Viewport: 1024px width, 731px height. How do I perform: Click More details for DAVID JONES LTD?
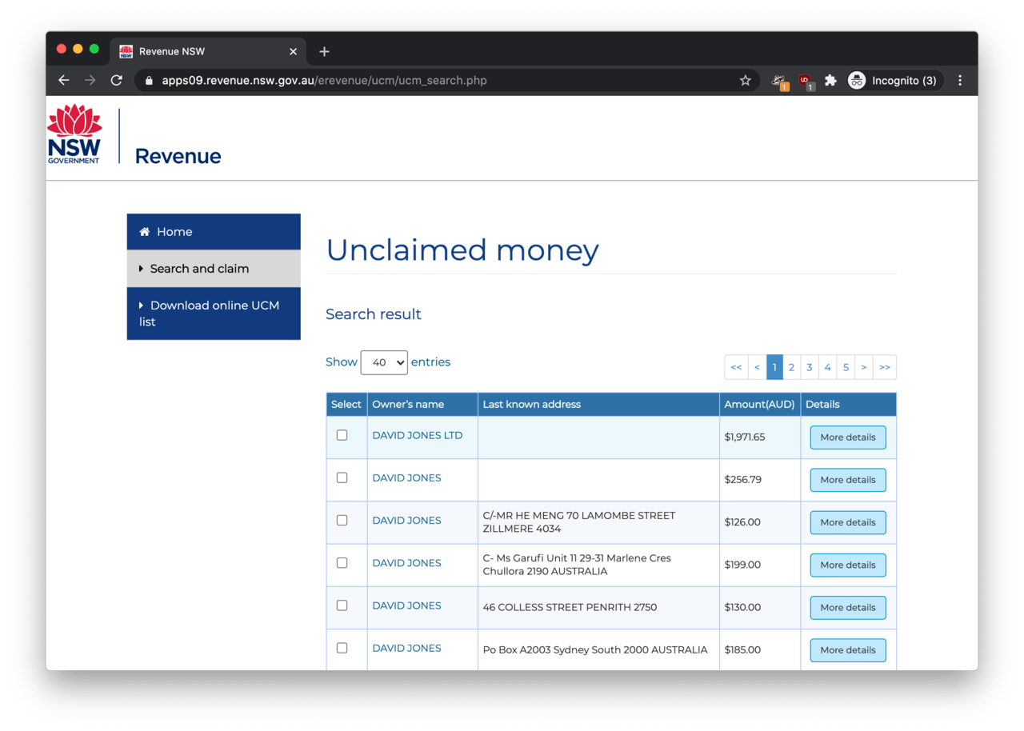(x=848, y=437)
